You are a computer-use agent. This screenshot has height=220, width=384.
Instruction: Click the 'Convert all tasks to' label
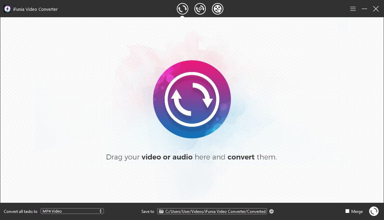click(x=21, y=212)
